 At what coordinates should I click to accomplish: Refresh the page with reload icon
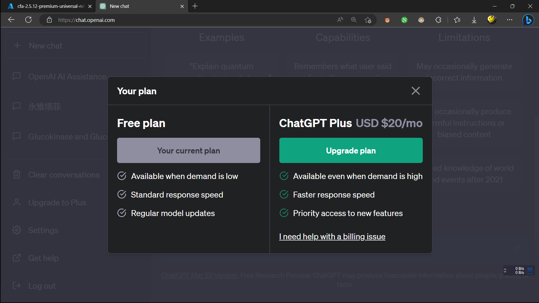(28, 20)
